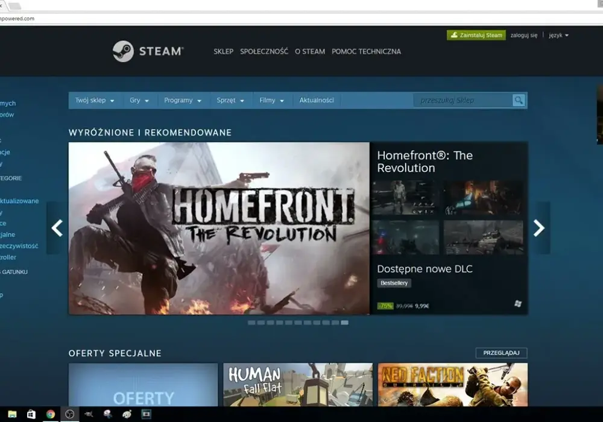Open the last taskbar app icon with screen symbol
The height and width of the screenshot is (422, 603).
point(146,414)
